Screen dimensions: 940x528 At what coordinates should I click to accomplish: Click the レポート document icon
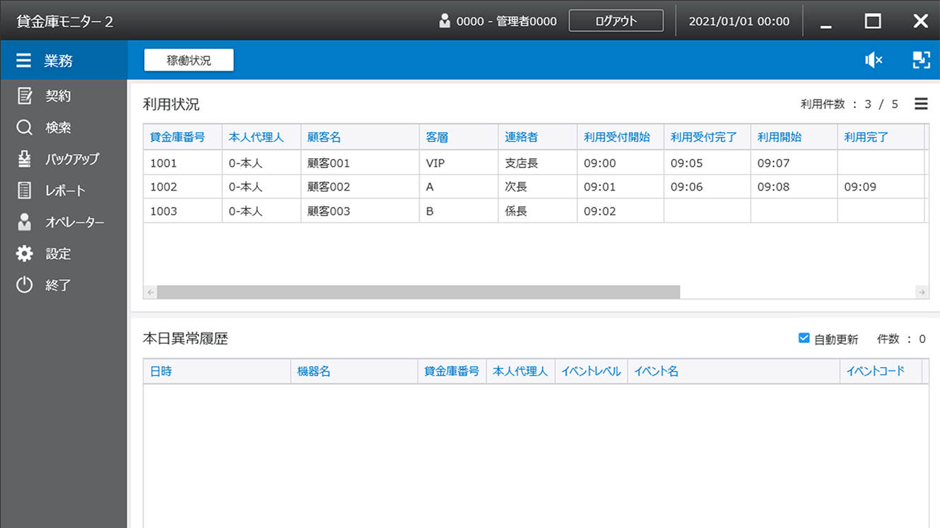25,191
